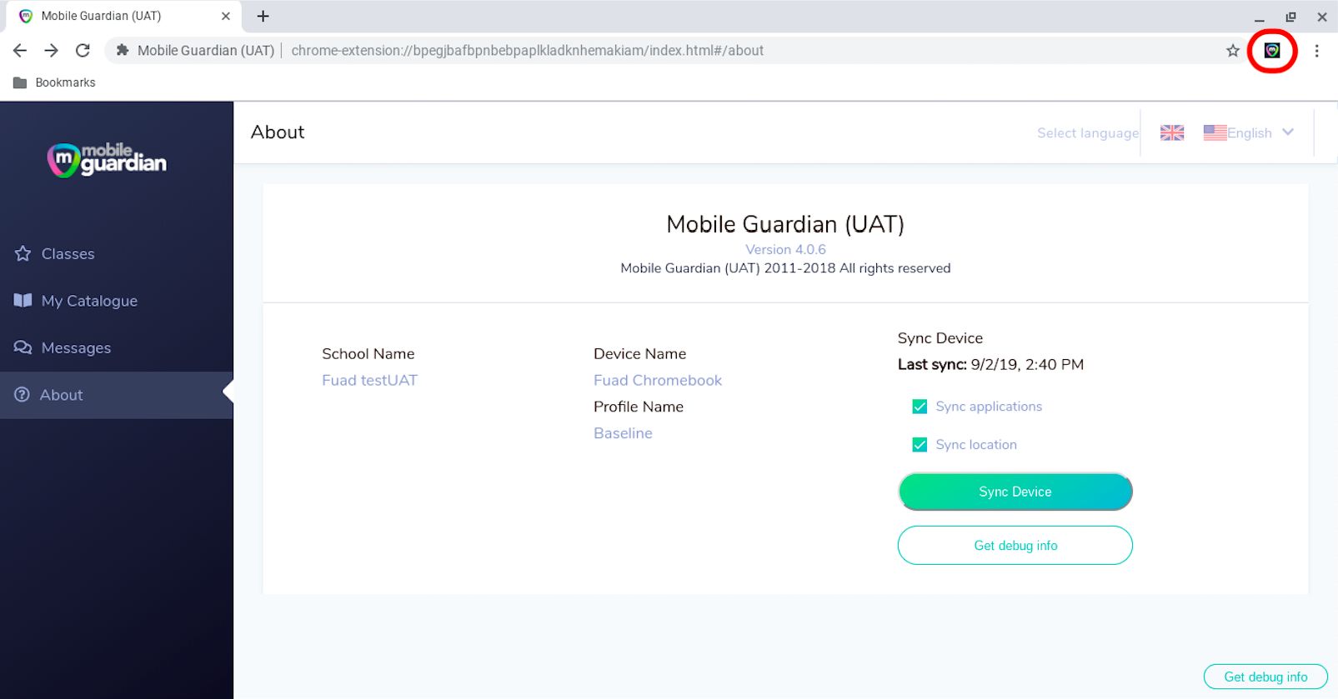Restore the browser window size
Image resolution: width=1338 pixels, height=699 pixels.
tap(1290, 17)
